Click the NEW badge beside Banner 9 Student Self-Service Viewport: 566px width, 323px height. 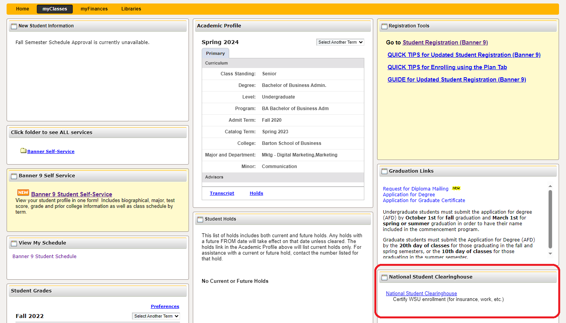coord(23,192)
